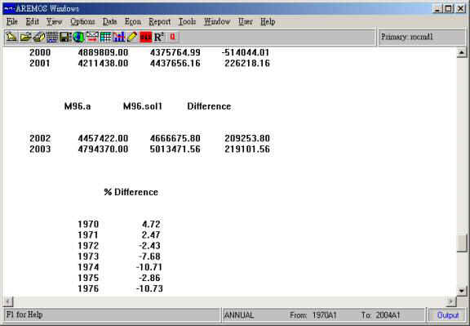Click the Primary rocmd1 database field
The width and height of the screenshot is (470, 326).
422,38
